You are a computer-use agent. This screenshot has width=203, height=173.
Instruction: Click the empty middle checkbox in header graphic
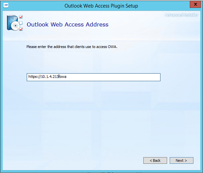pyautogui.click(x=21, y=23)
